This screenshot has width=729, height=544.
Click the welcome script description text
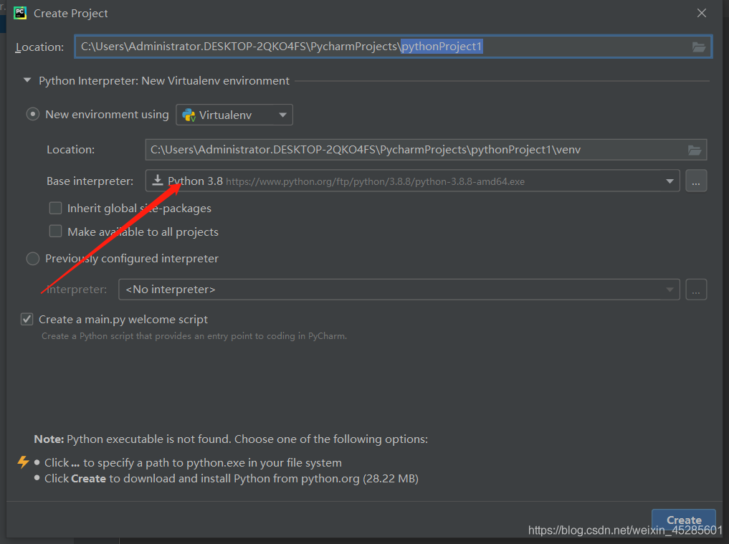(194, 335)
